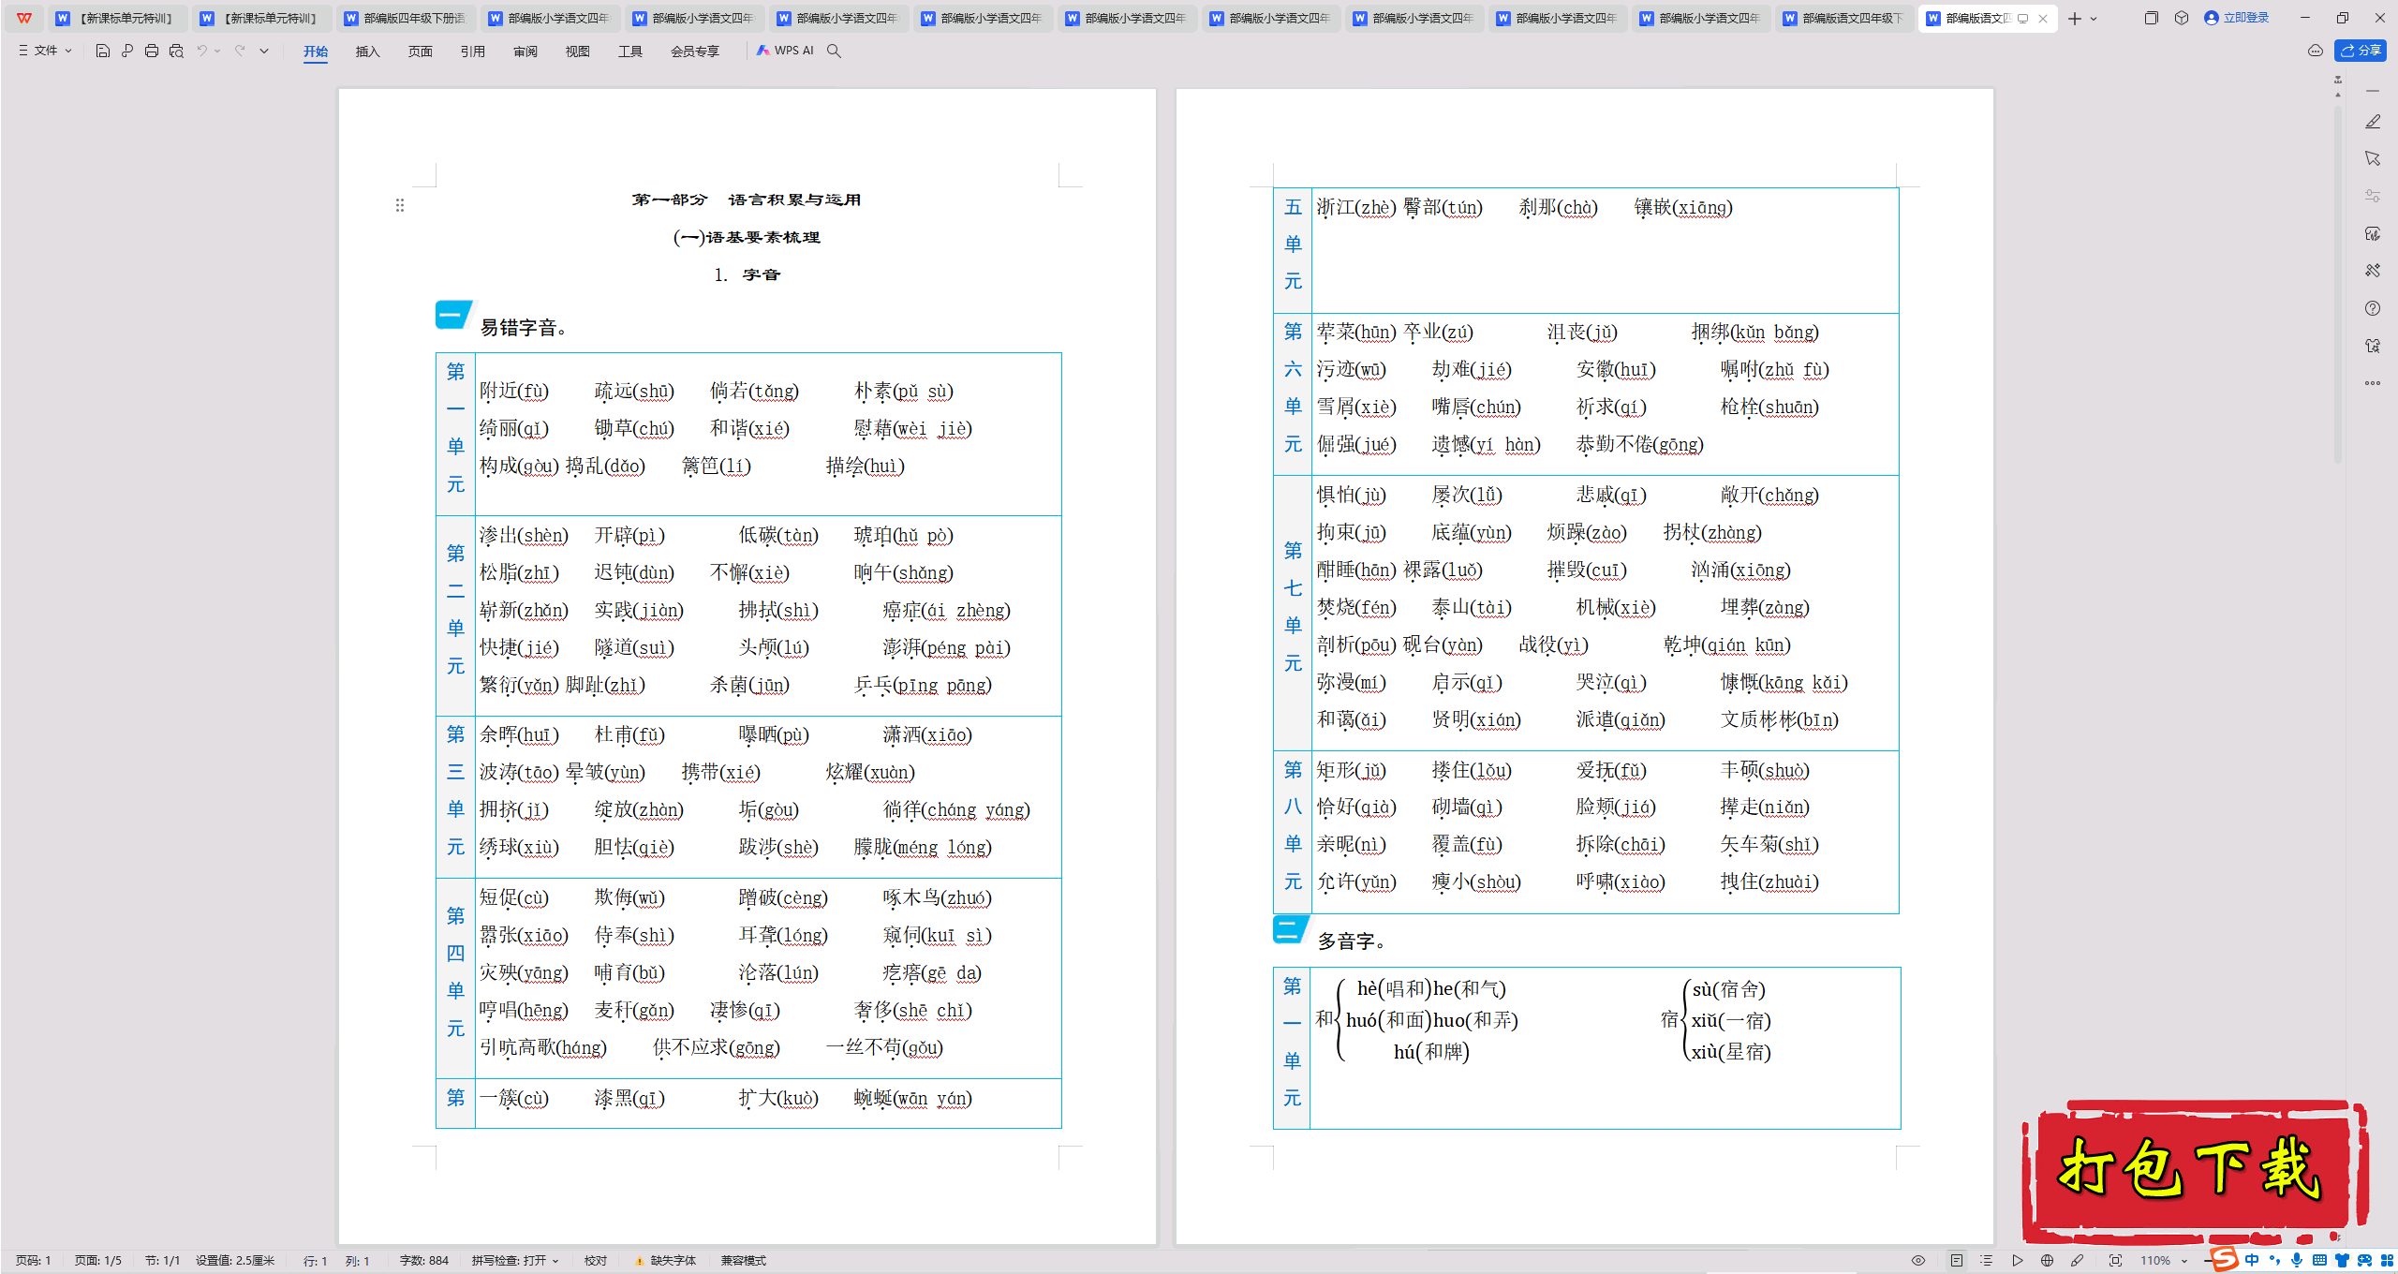Open the WPS home logo tab
The width and height of the screenshot is (2398, 1274).
[x=24, y=18]
